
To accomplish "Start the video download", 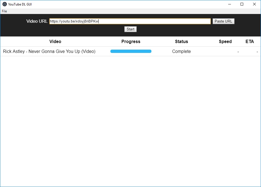I will [x=131, y=29].
